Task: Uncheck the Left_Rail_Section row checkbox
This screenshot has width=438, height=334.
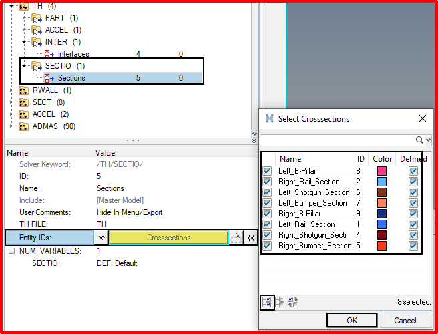Action: click(267, 224)
